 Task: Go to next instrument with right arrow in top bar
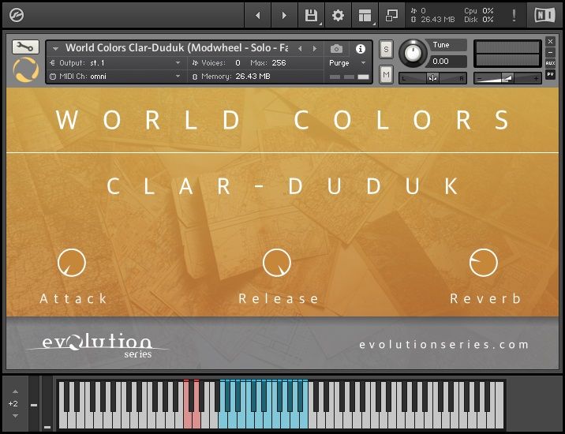click(x=284, y=16)
